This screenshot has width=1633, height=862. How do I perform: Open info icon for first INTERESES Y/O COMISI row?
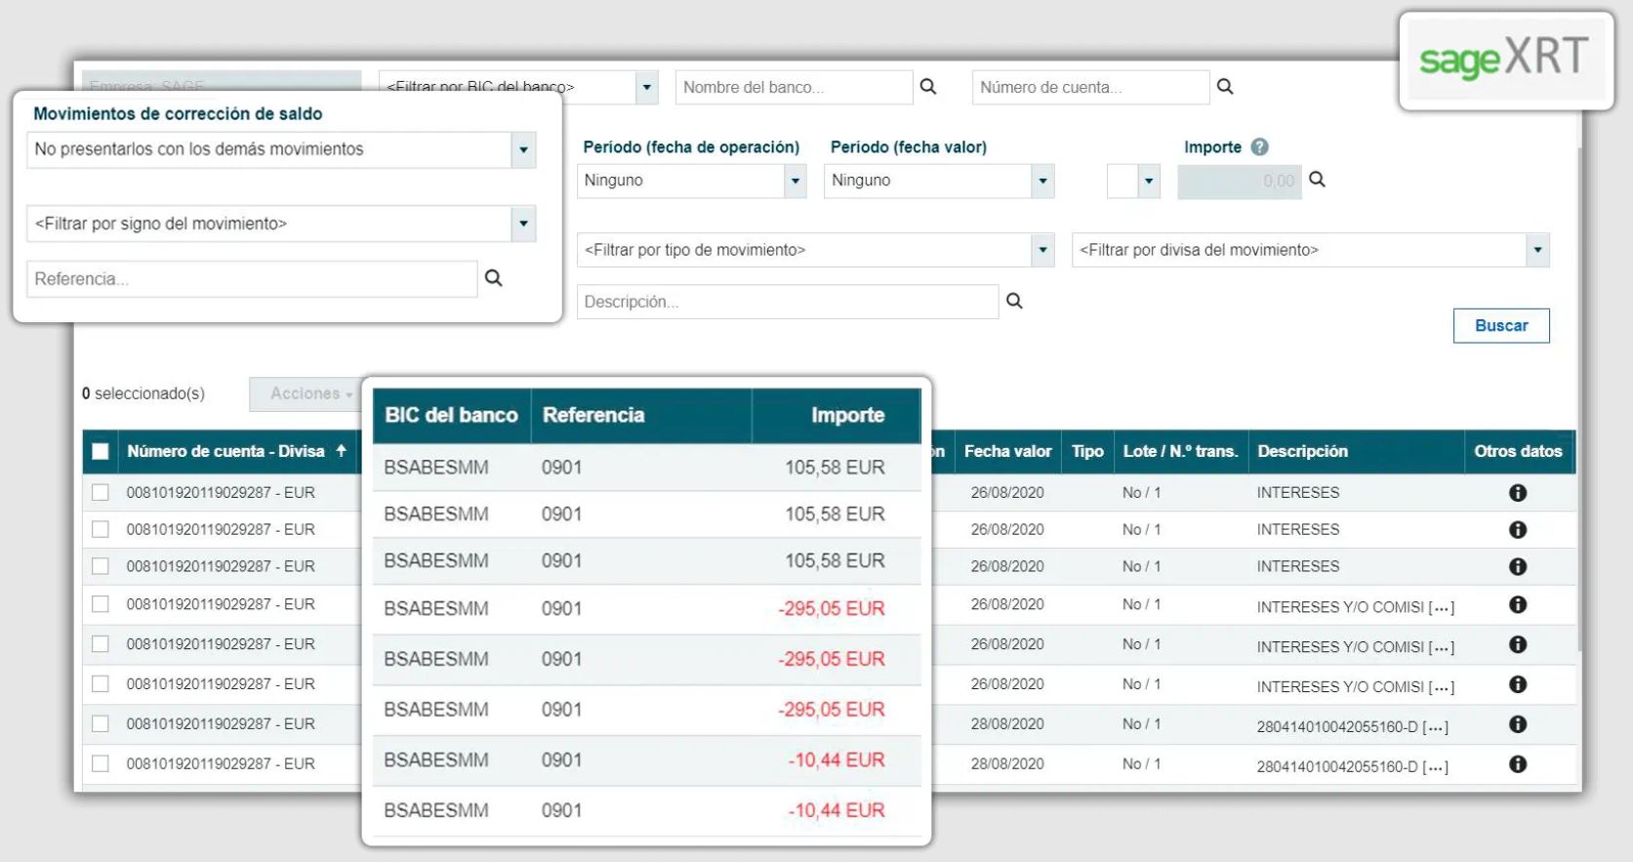click(x=1518, y=605)
